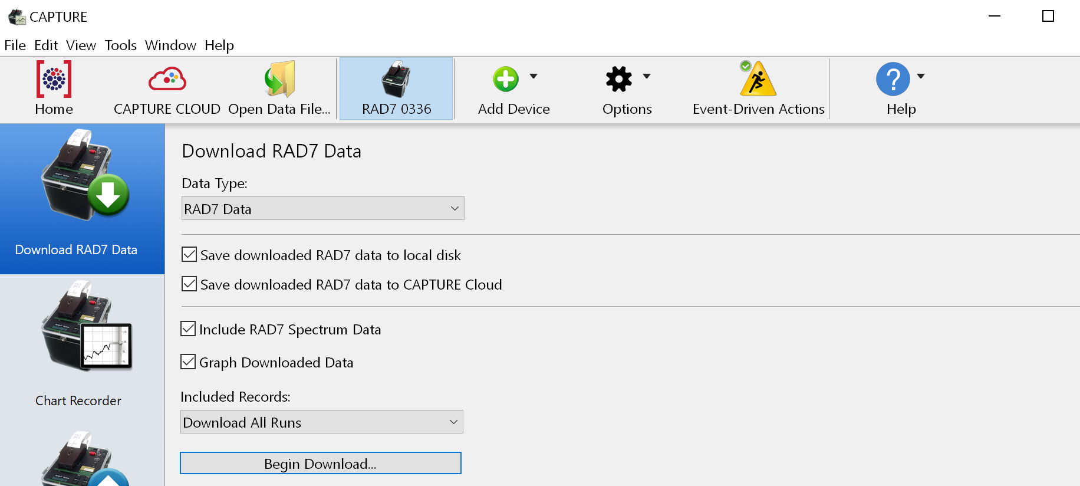Open the Tools menu
The height and width of the screenshot is (486, 1080).
click(120, 45)
